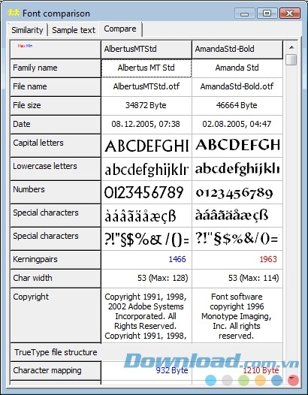Click the 53 (Max: 114) char width cell
This screenshot has width=308, height=395.
pyautogui.click(x=237, y=279)
